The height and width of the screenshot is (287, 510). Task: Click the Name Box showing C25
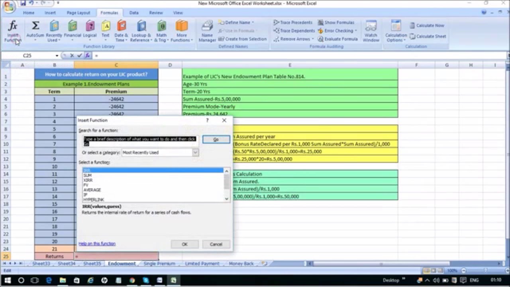(28, 56)
